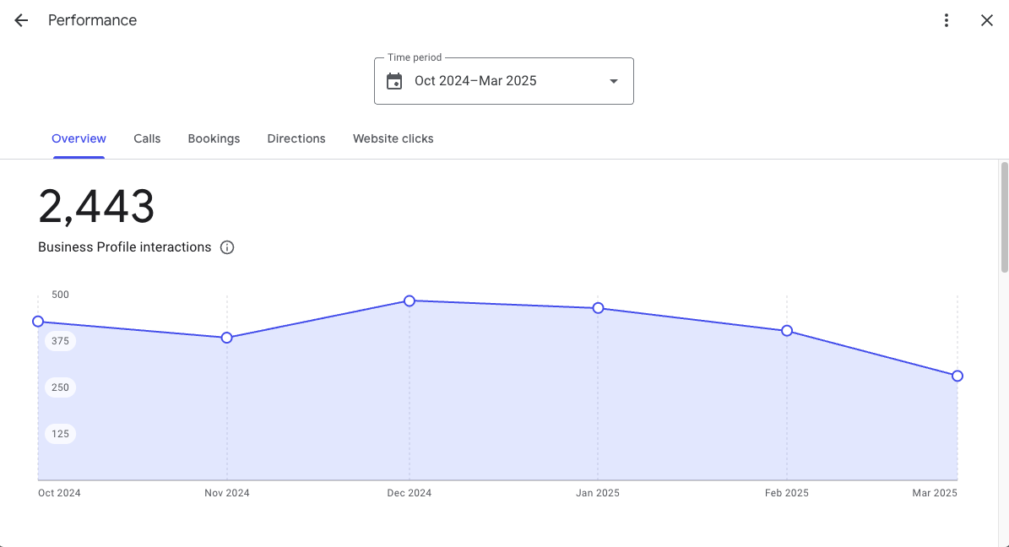Click the Oct 2024 data point
This screenshot has height=547, width=1009.
(x=38, y=322)
